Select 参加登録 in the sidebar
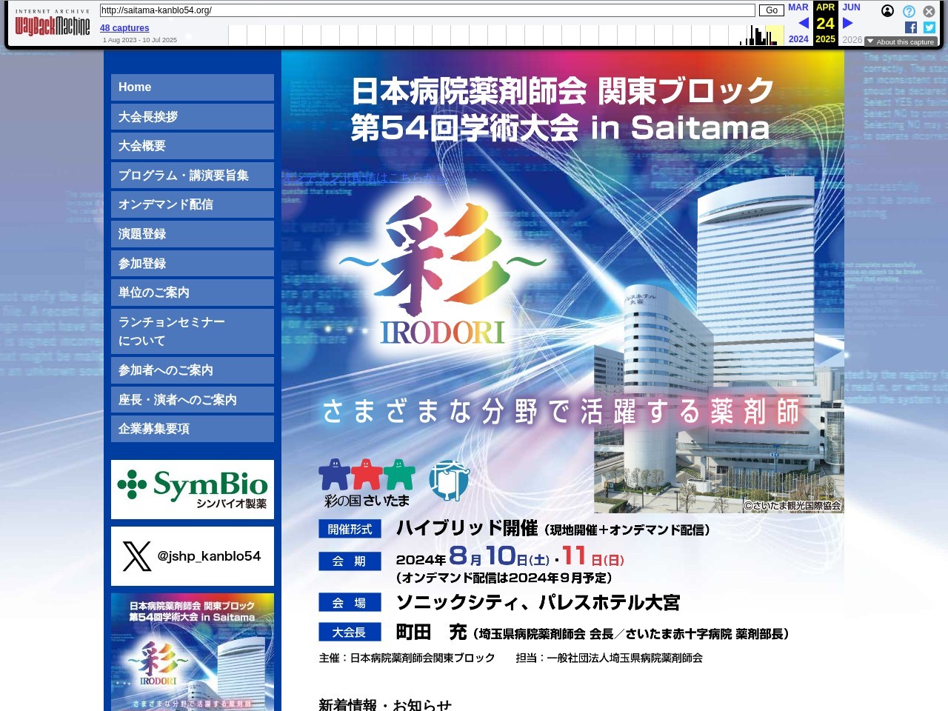 [x=193, y=264]
